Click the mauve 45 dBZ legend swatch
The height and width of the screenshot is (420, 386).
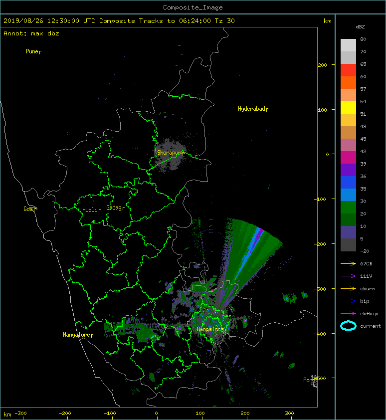point(348,145)
